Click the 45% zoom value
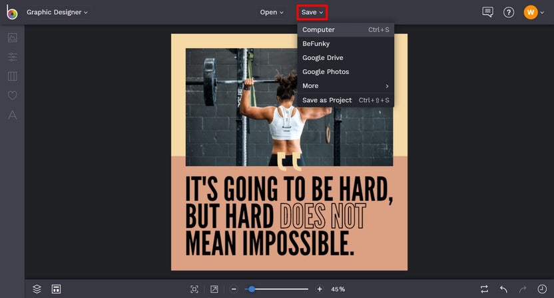 click(338, 289)
